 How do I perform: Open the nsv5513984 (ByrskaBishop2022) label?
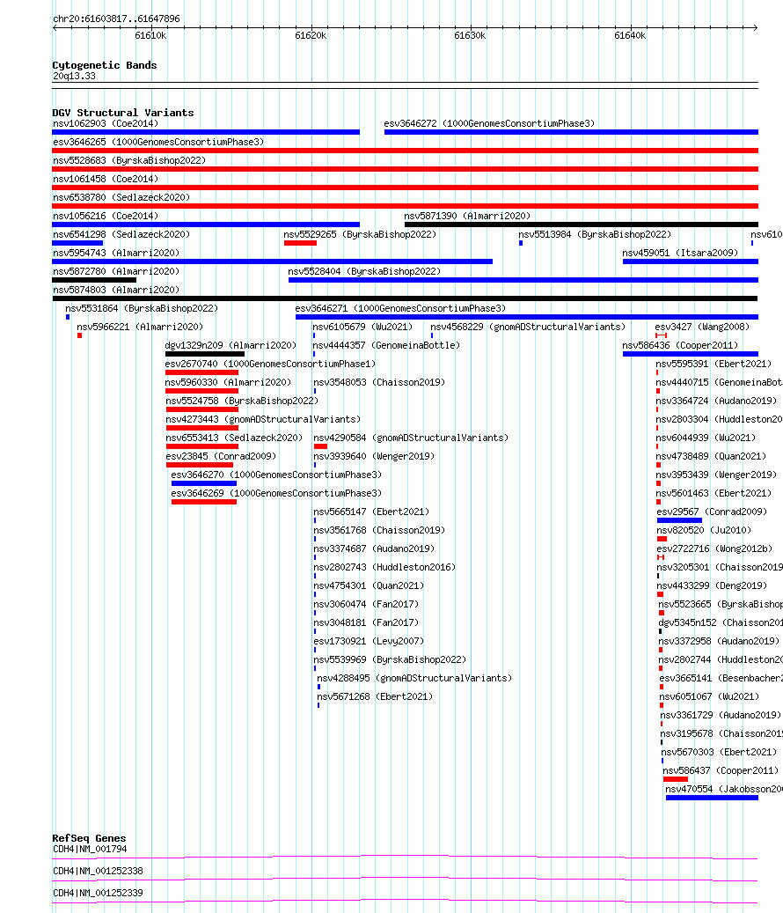[595, 235]
